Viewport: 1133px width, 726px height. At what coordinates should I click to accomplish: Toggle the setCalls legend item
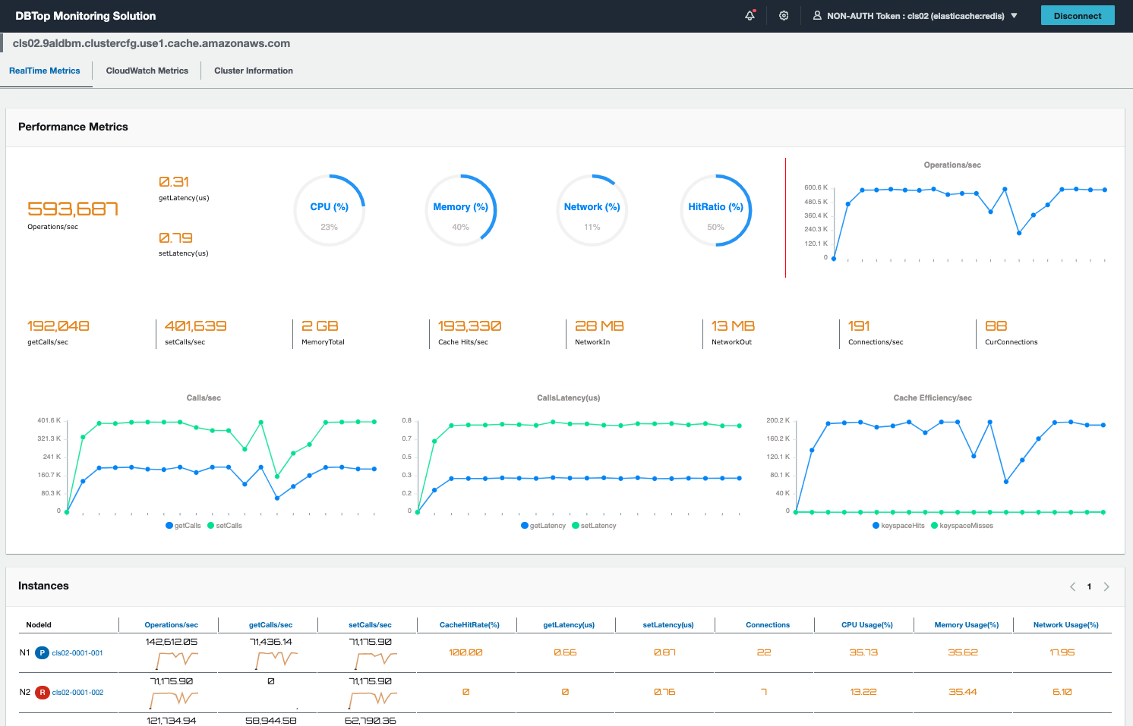coord(225,526)
